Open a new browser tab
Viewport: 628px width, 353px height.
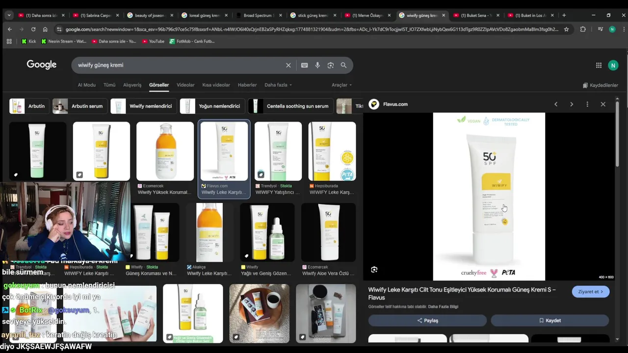click(564, 15)
